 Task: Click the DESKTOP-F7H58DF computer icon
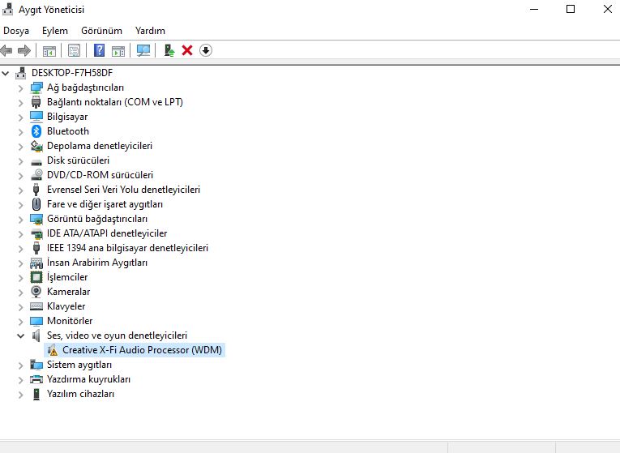click(x=21, y=73)
